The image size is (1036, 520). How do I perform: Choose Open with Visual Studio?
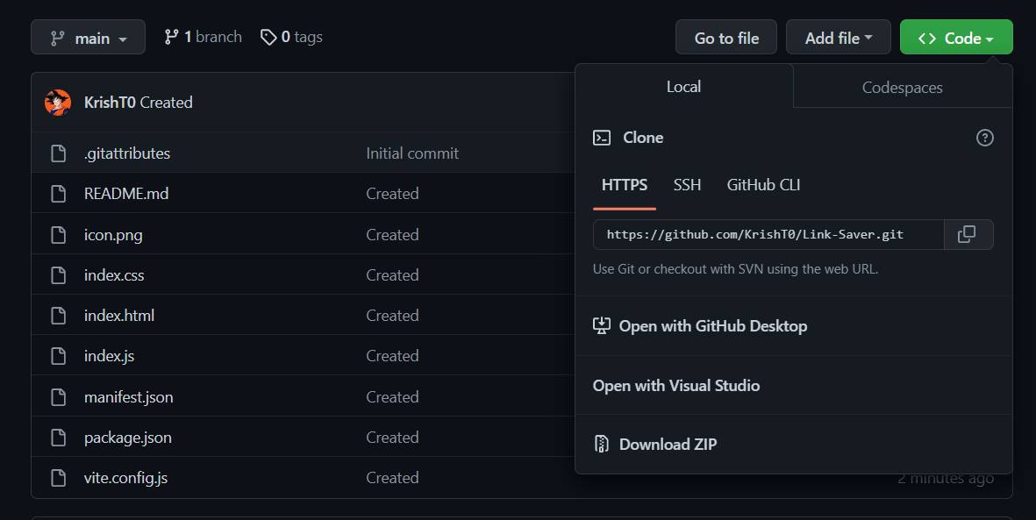pos(794,385)
